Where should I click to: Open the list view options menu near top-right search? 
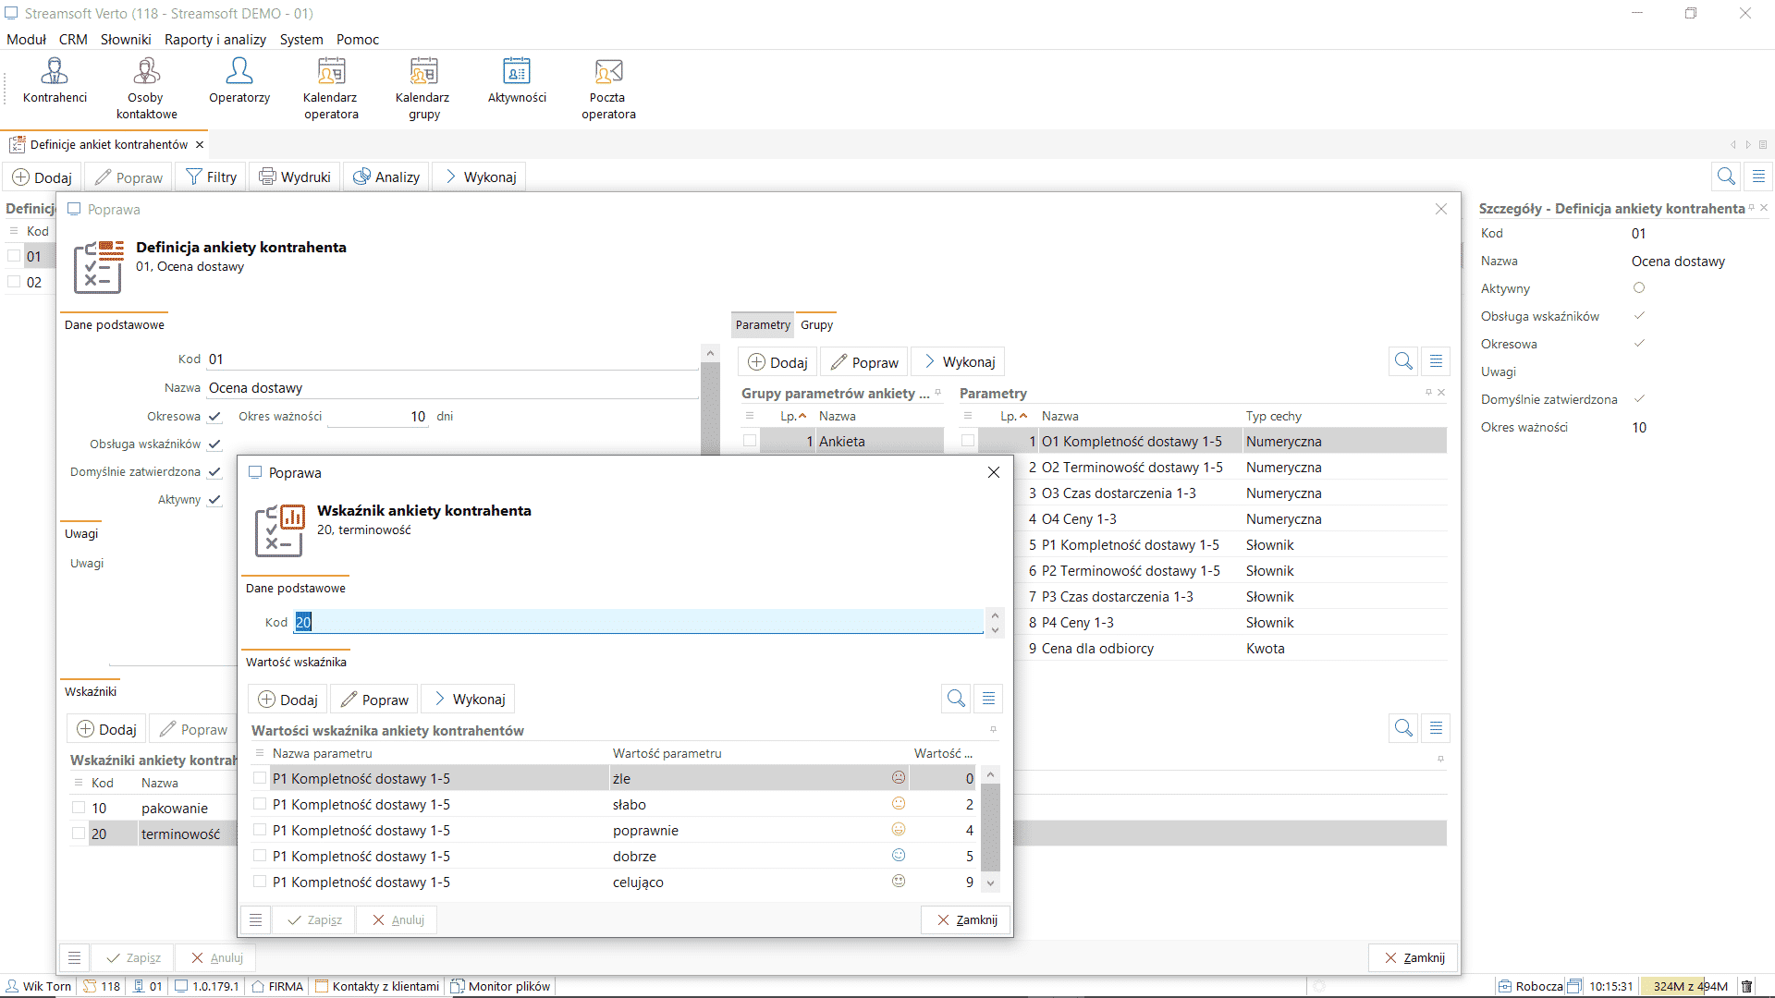click(1758, 176)
